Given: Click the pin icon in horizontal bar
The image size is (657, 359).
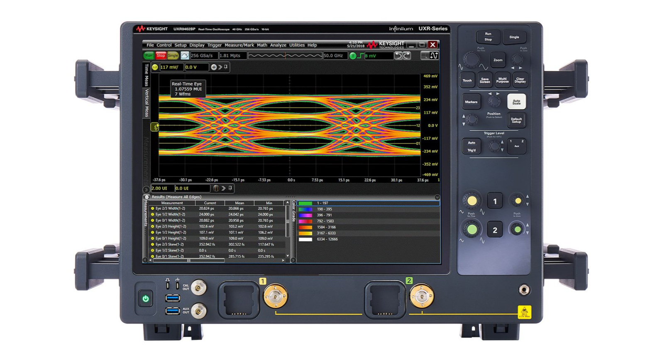Looking at the screenshot, I should click(x=230, y=188).
